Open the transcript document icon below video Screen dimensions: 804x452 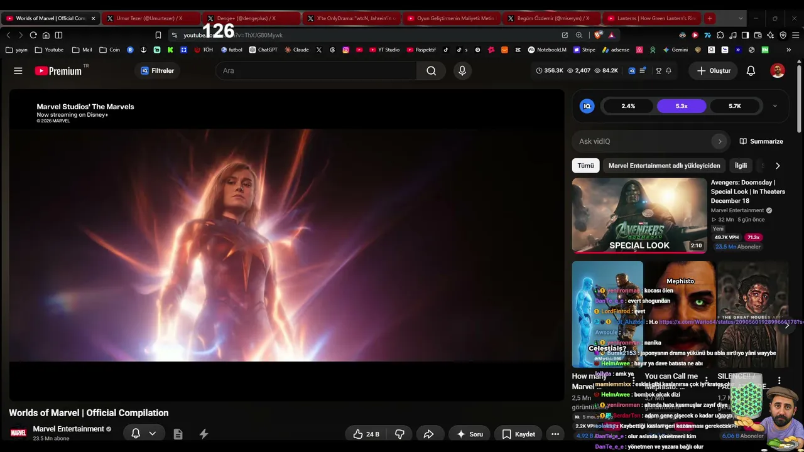[178, 434]
